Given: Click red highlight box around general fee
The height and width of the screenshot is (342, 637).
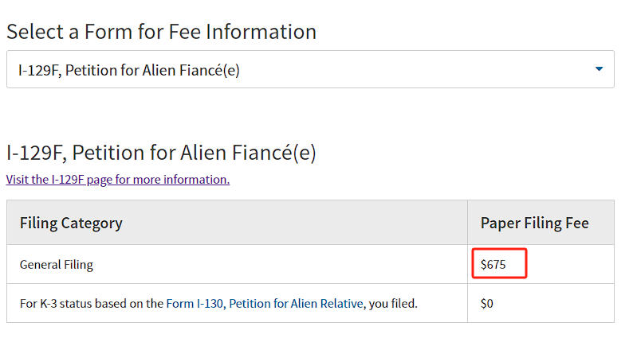Looking at the screenshot, I should (x=499, y=263).
